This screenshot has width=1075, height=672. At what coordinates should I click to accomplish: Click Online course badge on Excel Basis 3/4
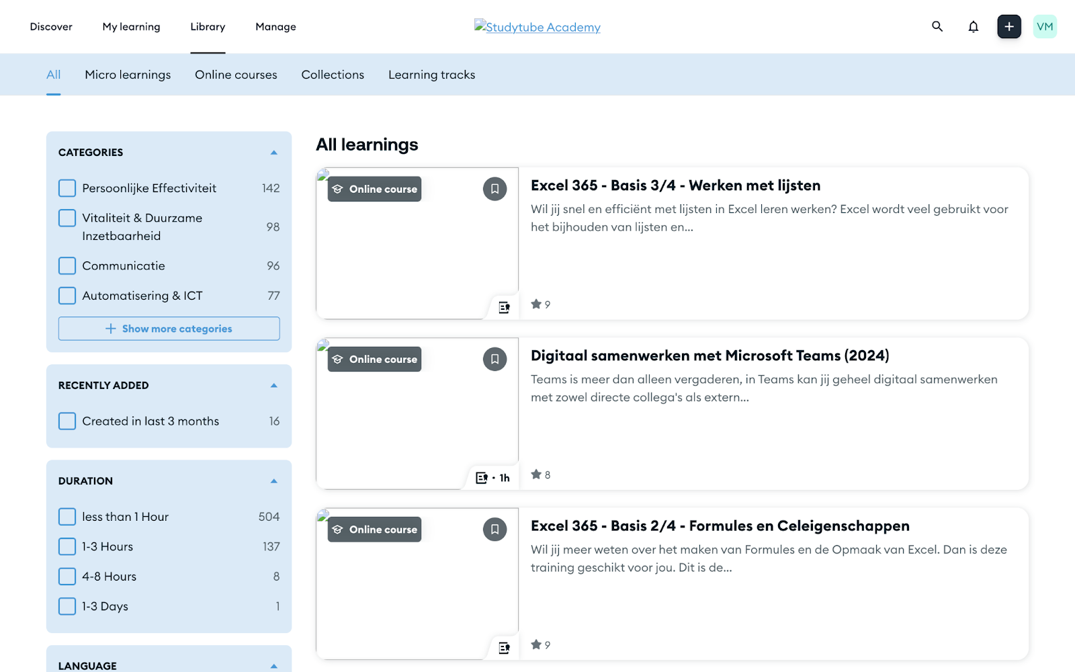tap(374, 189)
